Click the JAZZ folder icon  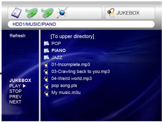(46, 57)
